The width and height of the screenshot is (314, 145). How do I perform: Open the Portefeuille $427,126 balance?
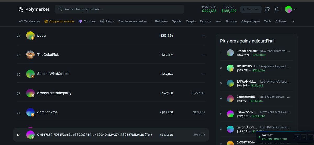[x=209, y=9]
